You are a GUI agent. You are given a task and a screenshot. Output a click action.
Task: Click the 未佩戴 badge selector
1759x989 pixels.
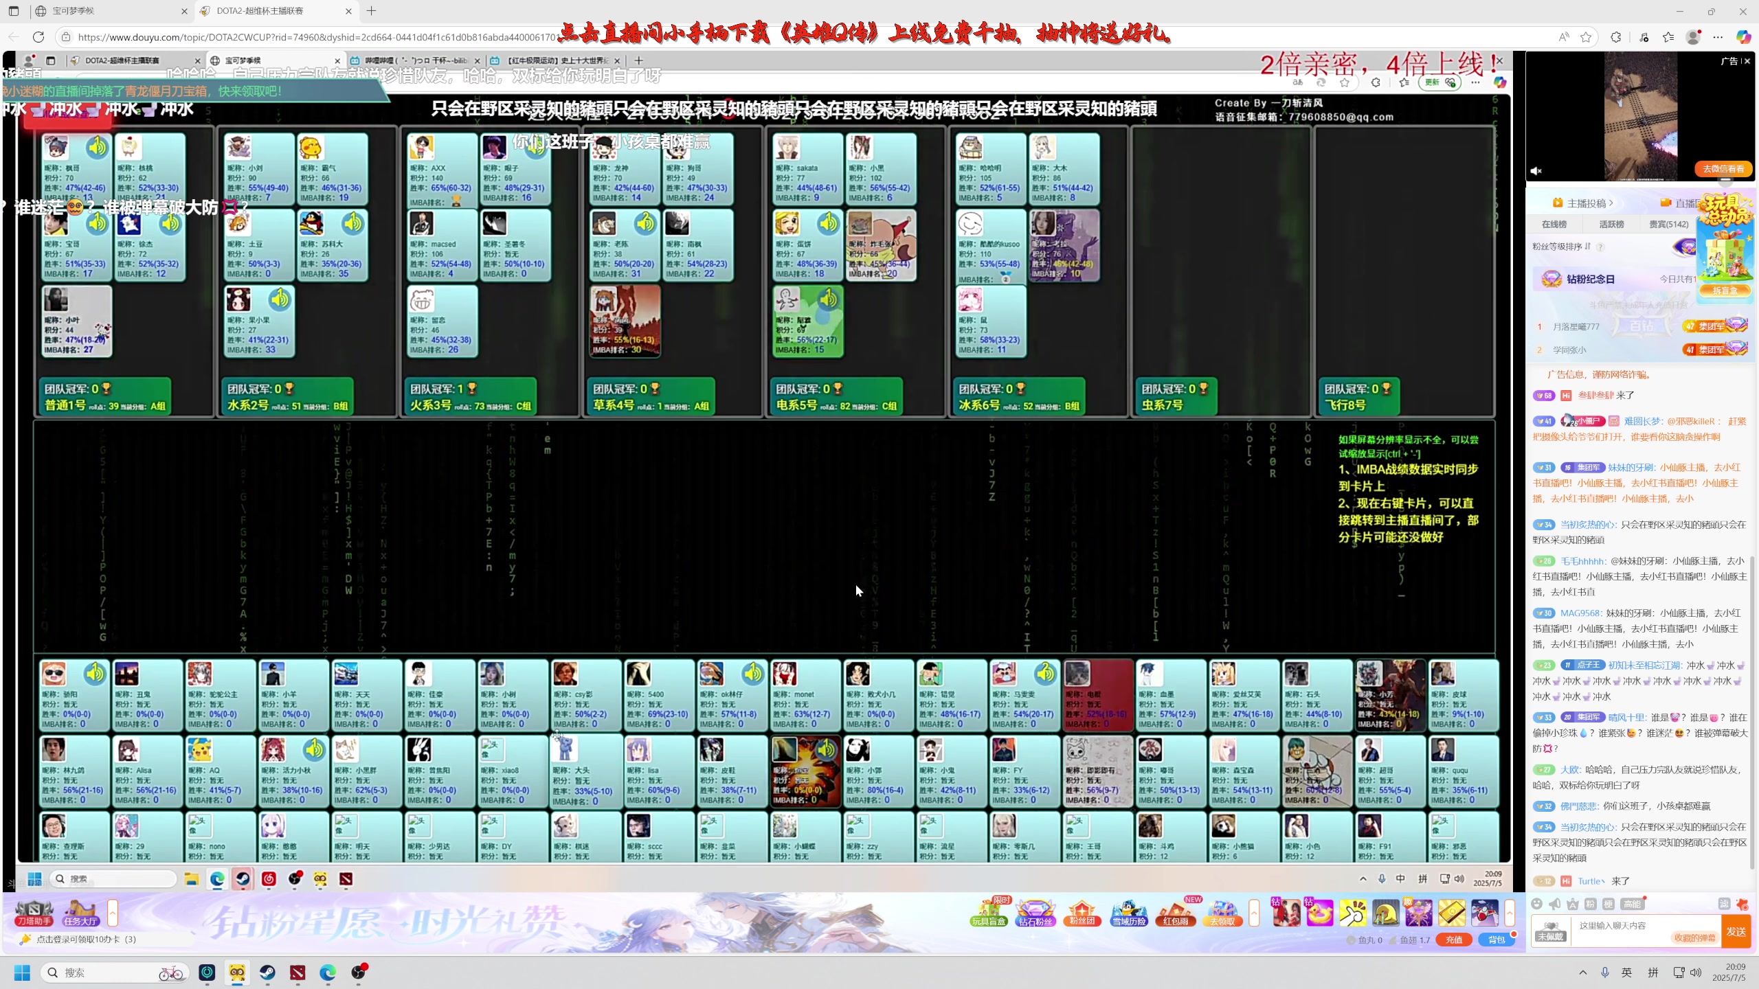[x=1551, y=932]
